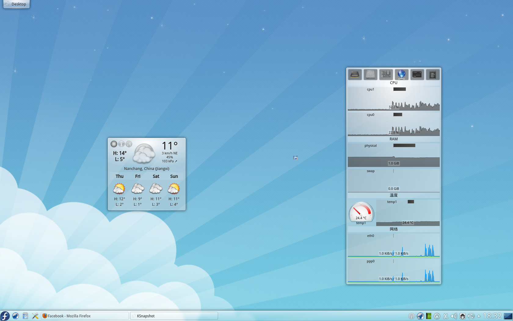The width and height of the screenshot is (513, 321).
Task: Launch the blue wolf icon beside launcher
Action: tap(16, 316)
